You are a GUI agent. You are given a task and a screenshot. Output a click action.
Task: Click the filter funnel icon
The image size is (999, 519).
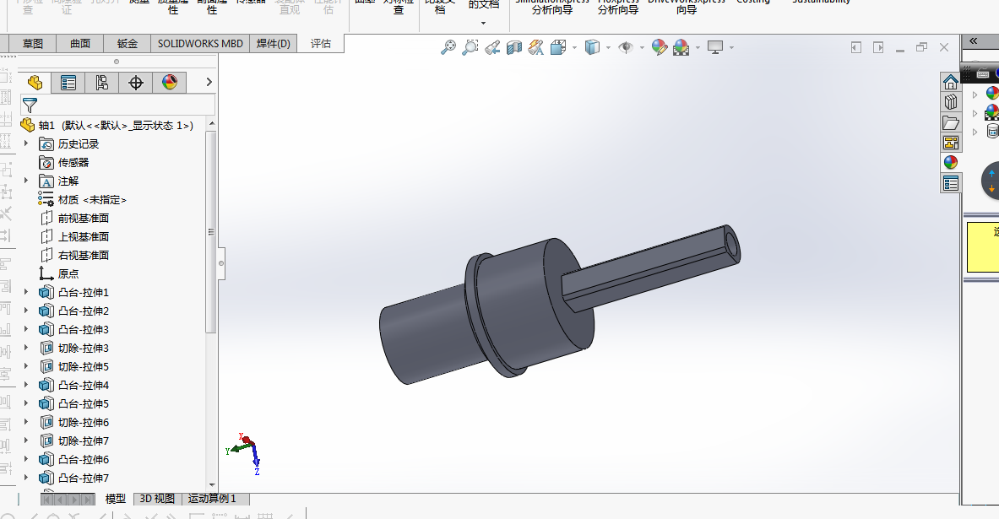30,105
